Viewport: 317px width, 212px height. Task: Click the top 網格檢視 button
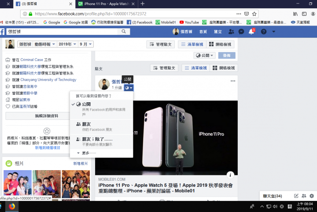click(x=220, y=45)
